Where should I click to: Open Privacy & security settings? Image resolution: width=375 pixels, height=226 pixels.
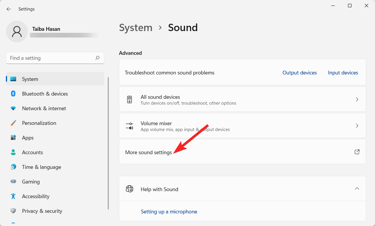coord(55,211)
